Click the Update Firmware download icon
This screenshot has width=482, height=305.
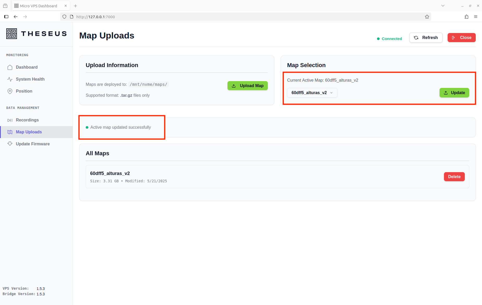point(10,144)
